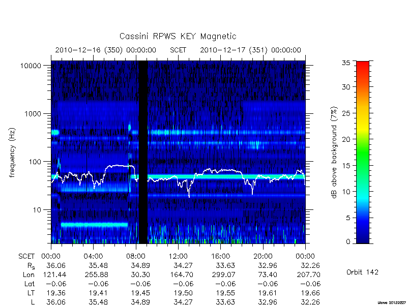Click longitude value 299.07
Viewport: 407px width, 305px height.
[224, 274]
